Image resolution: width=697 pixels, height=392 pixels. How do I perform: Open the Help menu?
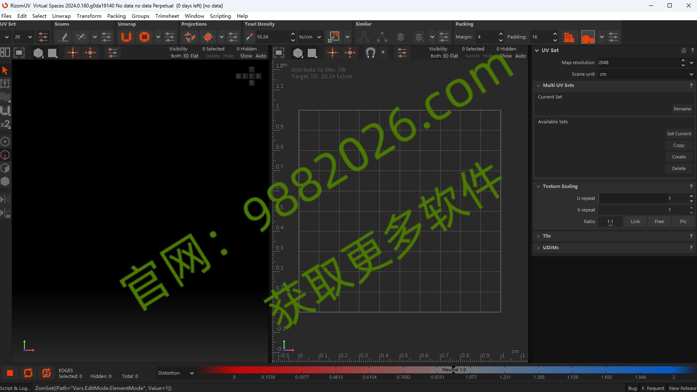[x=242, y=16]
